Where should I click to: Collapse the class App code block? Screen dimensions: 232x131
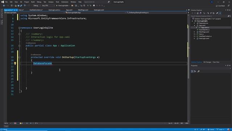click(x=19, y=45)
